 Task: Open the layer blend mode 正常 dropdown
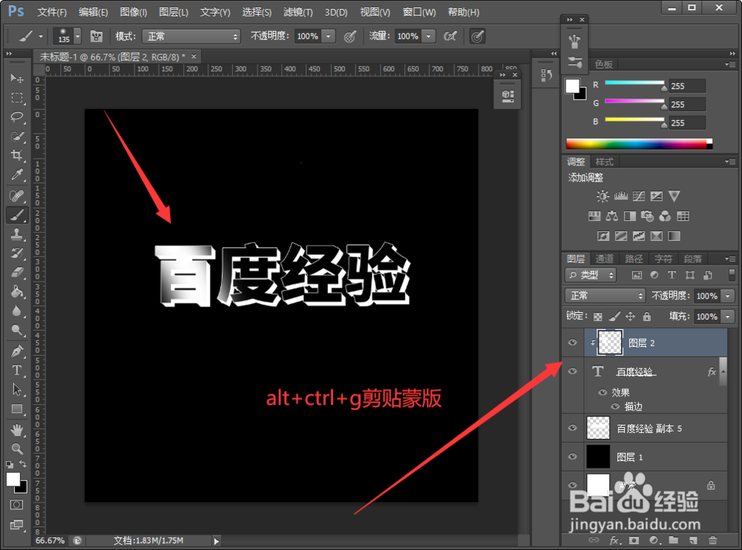coord(605,296)
